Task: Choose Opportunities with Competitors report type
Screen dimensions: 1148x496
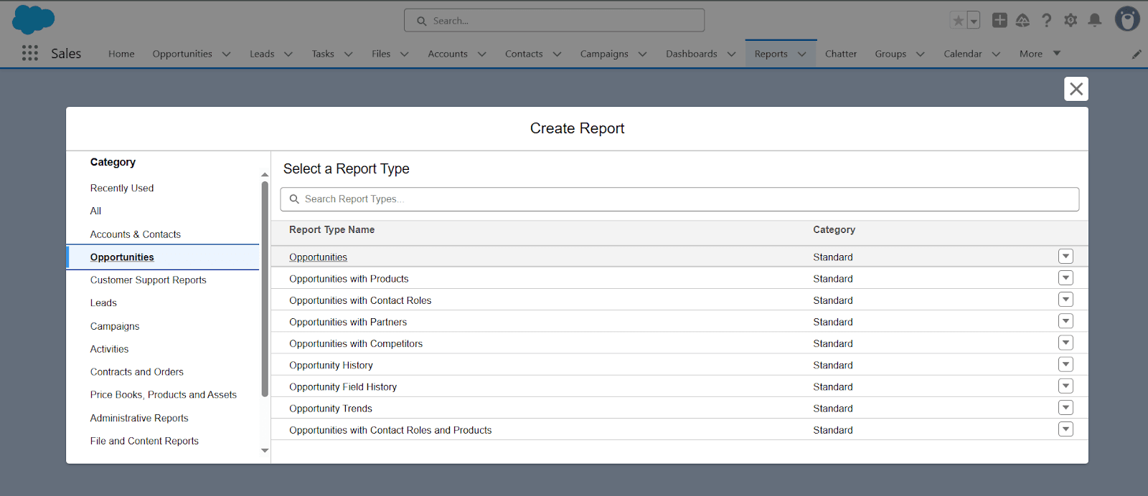Action: (356, 343)
